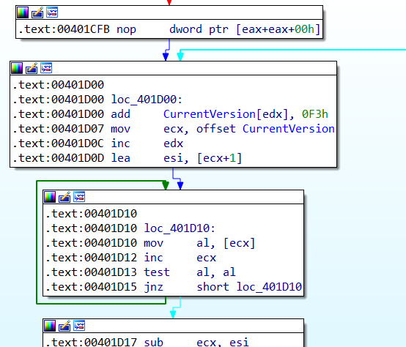
Task: Click the cyan incoming edge arrowhead above loc_401D00
Action: coord(180,56)
